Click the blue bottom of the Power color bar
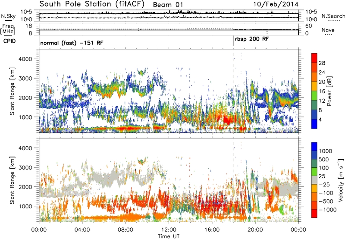The width and height of the screenshot is (345, 239). (314, 124)
